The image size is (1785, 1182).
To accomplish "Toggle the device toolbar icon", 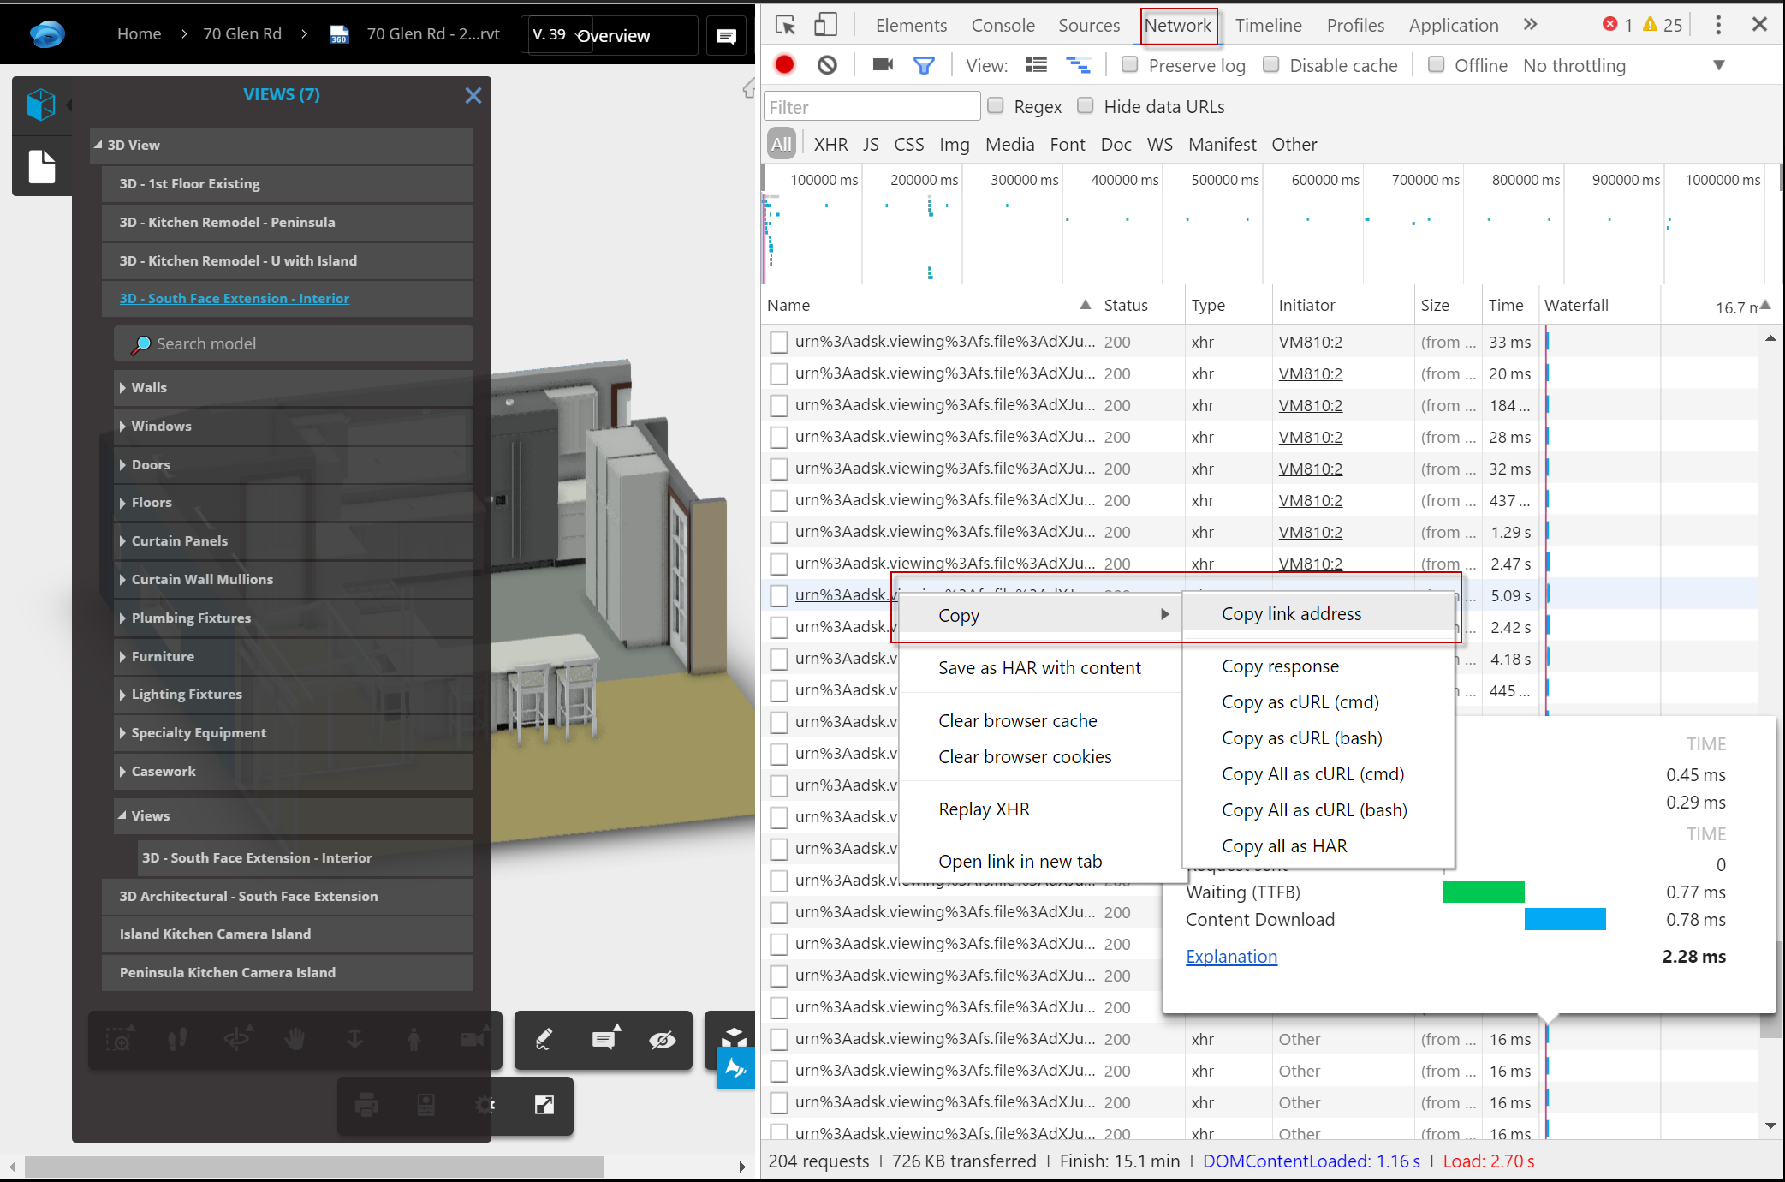I will coord(825,25).
